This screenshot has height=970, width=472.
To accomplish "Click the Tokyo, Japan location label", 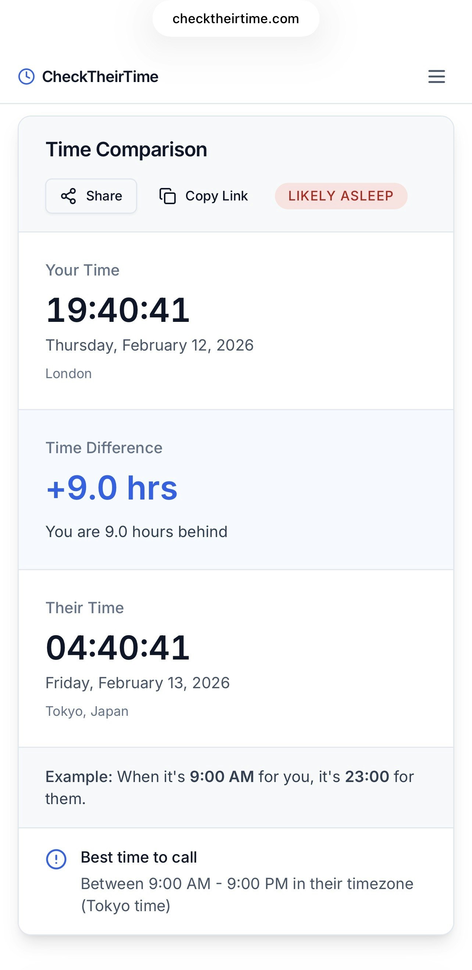I will [x=87, y=710].
